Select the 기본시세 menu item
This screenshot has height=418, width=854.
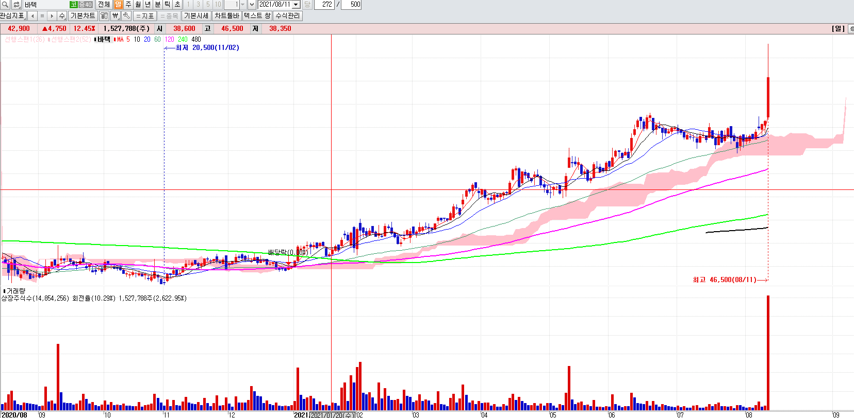click(x=196, y=16)
